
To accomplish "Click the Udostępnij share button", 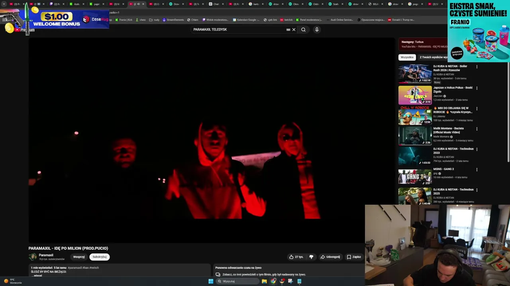I will click(330, 257).
